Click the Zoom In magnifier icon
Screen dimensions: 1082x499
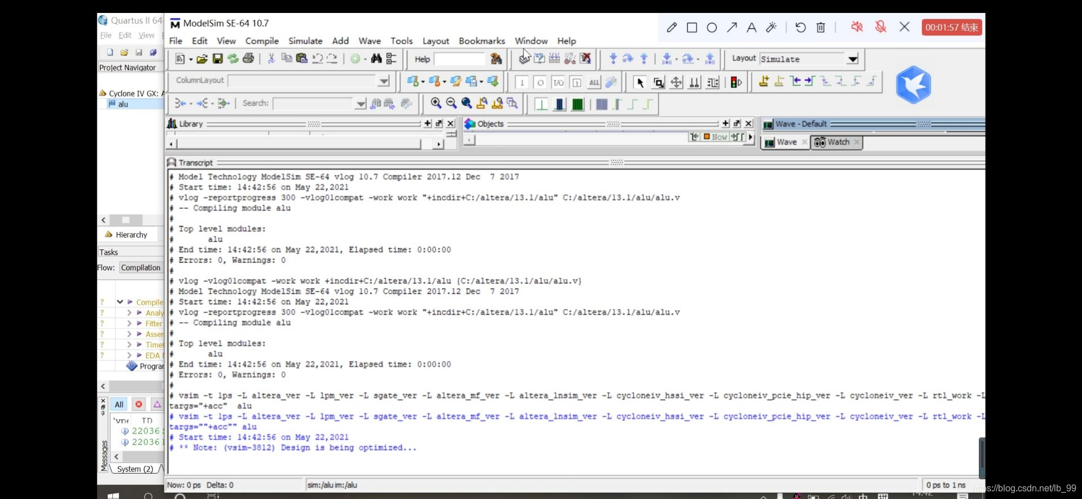436,103
